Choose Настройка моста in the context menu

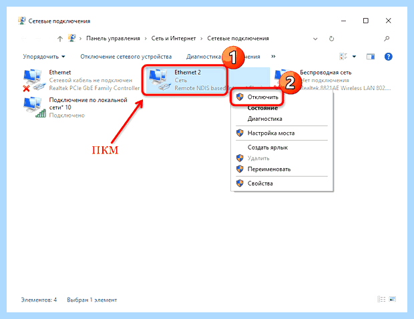coord(282,133)
